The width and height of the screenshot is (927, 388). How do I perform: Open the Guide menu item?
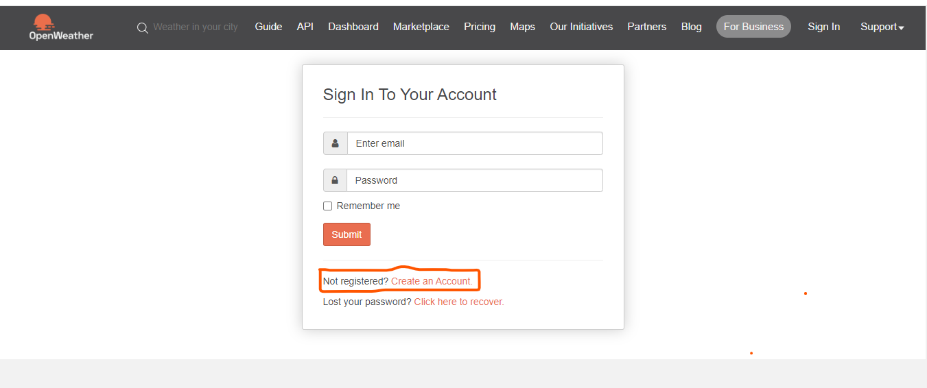(x=268, y=27)
